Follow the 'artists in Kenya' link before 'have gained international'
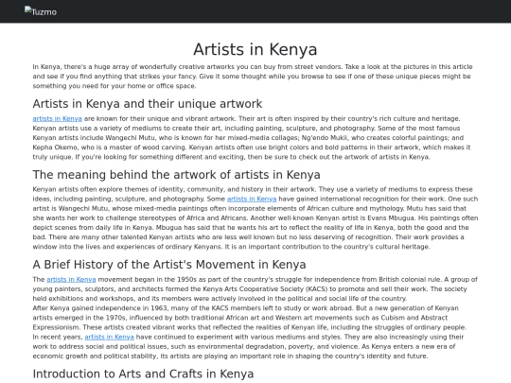 (x=252, y=199)
